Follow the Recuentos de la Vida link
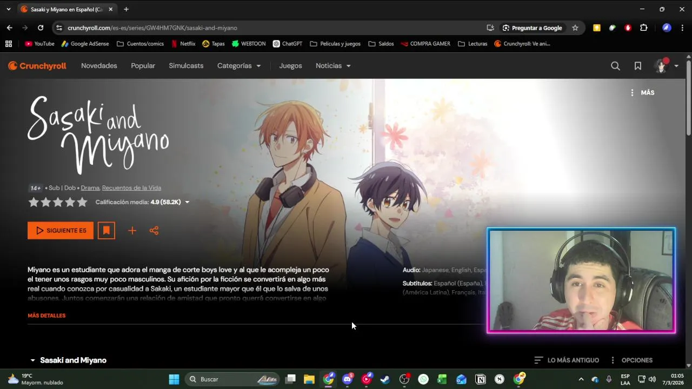Viewport: 692px width, 389px height. [x=131, y=188]
